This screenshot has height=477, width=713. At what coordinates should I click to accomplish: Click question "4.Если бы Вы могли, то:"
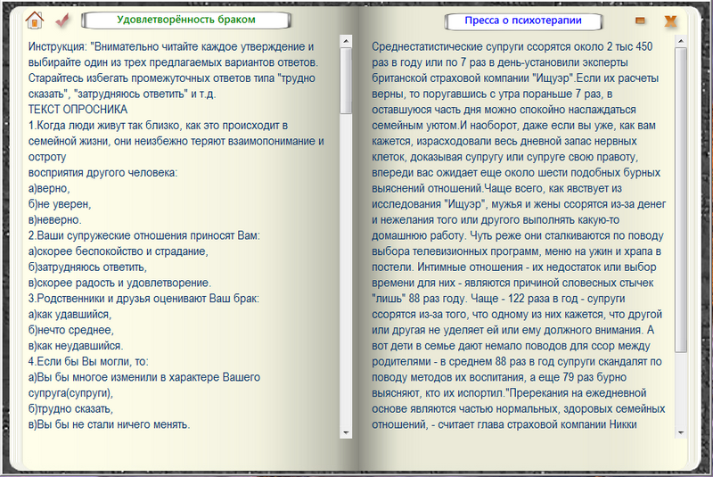click(x=88, y=361)
